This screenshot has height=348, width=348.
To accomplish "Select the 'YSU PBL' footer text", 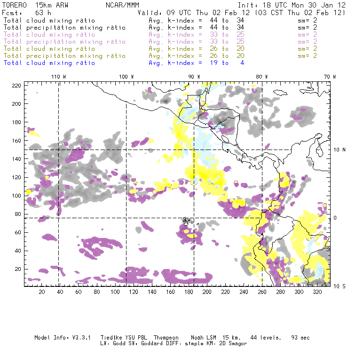I will (x=136, y=338).
